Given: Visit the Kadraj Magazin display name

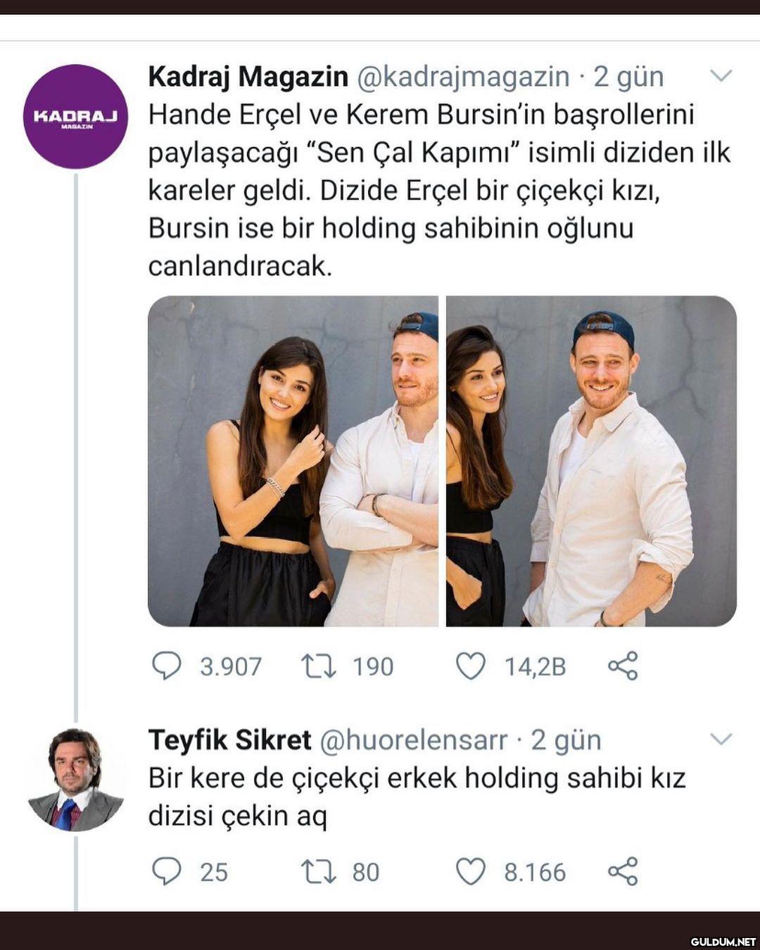Looking at the screenshot, I should tap(248, 77).
